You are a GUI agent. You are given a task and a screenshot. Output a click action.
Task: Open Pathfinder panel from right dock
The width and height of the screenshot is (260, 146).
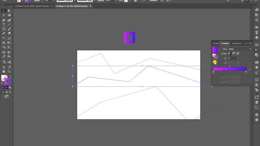(x=257, y=90)
